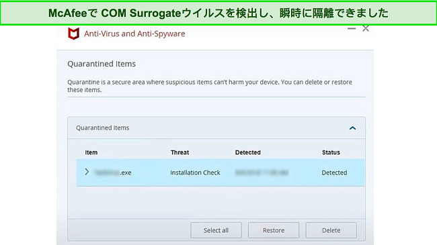This screenshot has width=437, height=245.
Task: Restore the selected quarantined item
Action: pyautogui.click(x=274, y=230)
